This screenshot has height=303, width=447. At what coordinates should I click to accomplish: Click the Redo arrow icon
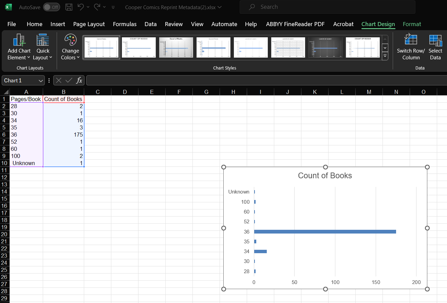(x=97, y=7)
